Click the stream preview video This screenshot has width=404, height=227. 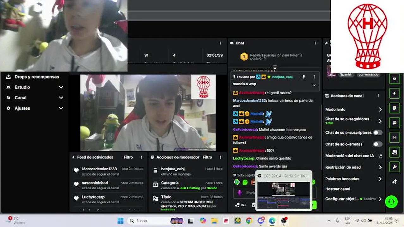tap(148, 113)
